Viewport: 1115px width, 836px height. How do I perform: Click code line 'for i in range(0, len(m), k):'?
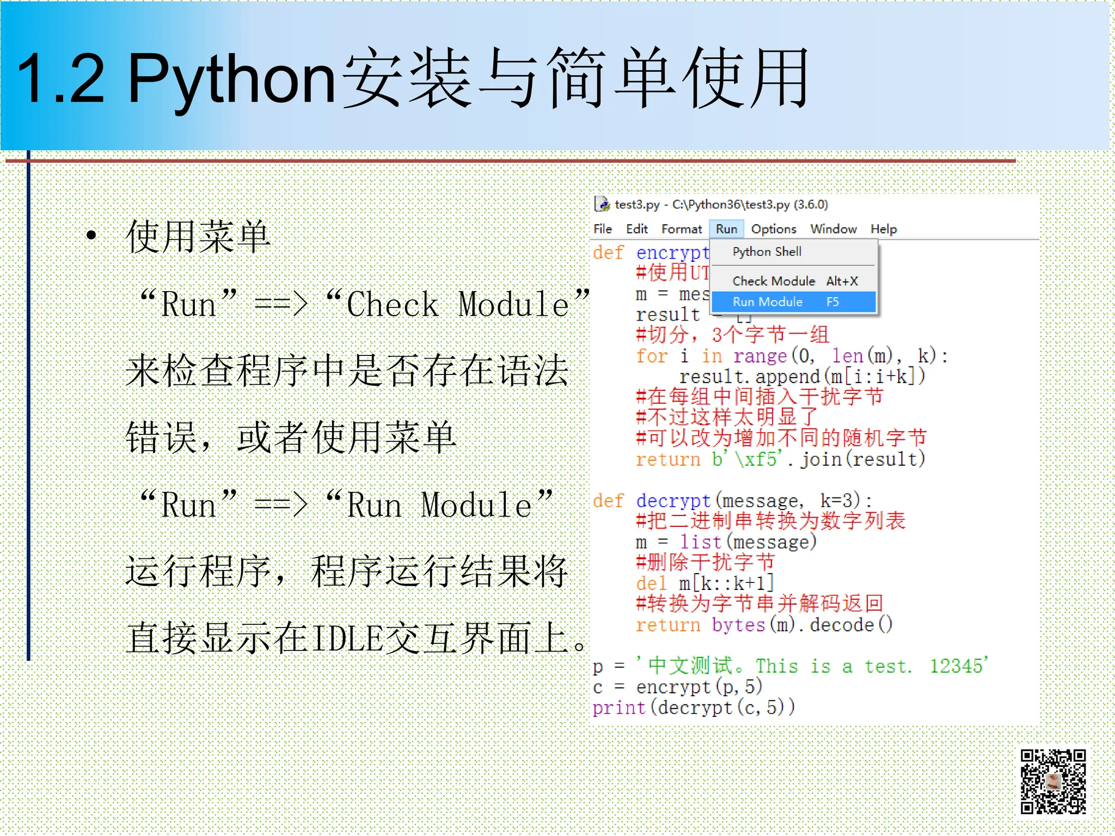click(792, 356)
